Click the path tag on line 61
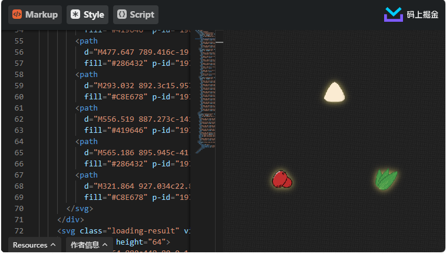Screen dimensions: 446x254 pyautogui.click(x=87, y=108)
